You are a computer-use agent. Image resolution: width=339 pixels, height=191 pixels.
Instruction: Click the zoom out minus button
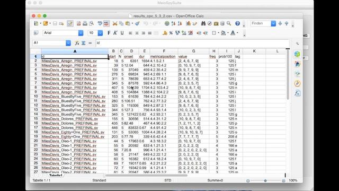(248, 180)
